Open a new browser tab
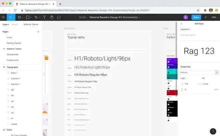 60,4
